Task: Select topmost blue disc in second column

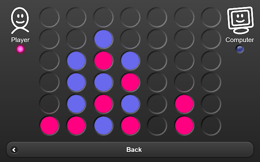Action: coord(76,60)
